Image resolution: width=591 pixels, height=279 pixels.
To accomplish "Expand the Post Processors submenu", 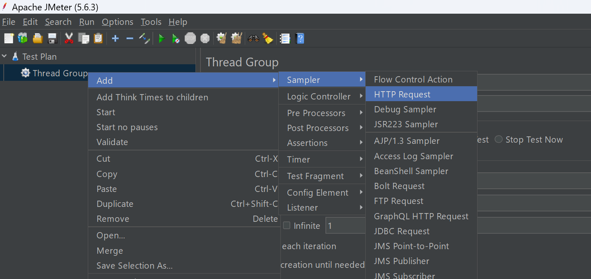I will pos(322,128).
